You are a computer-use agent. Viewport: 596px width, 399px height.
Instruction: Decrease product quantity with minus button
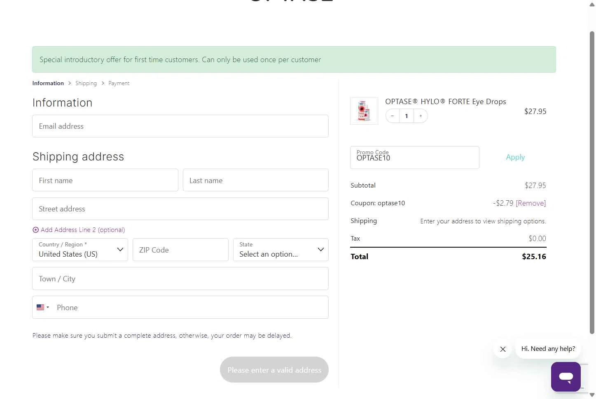[x=393, y=116]
